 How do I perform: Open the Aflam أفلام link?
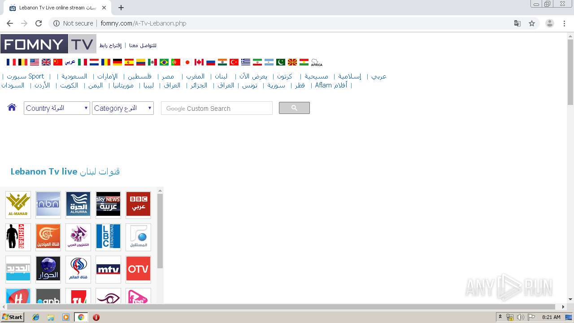(x=331, y=85)
